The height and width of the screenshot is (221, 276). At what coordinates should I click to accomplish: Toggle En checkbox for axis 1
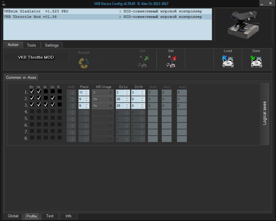pos(32,91)
